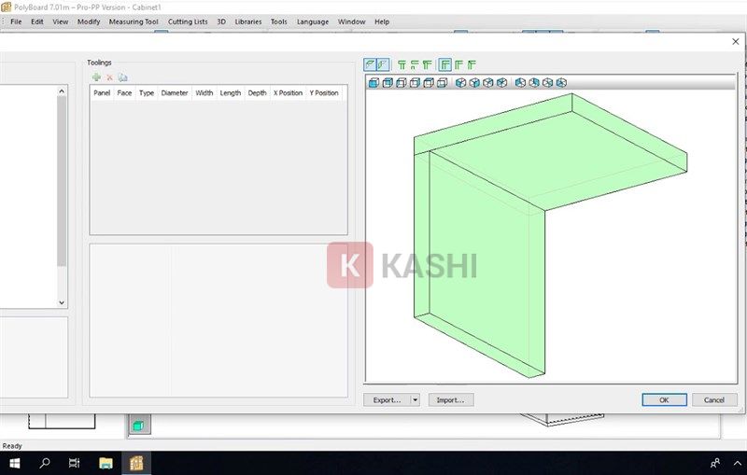Add a new tooling with the green plus icon
This screenshot has height=475, width=747.
click(x=97, y=77)
